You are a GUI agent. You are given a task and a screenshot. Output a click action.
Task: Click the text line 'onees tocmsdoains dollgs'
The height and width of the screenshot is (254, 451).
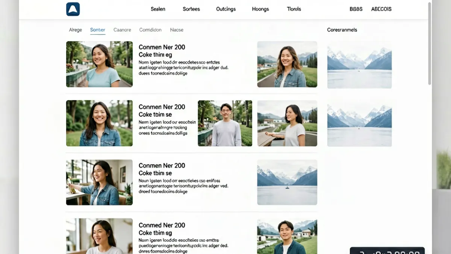coord(163,133)
